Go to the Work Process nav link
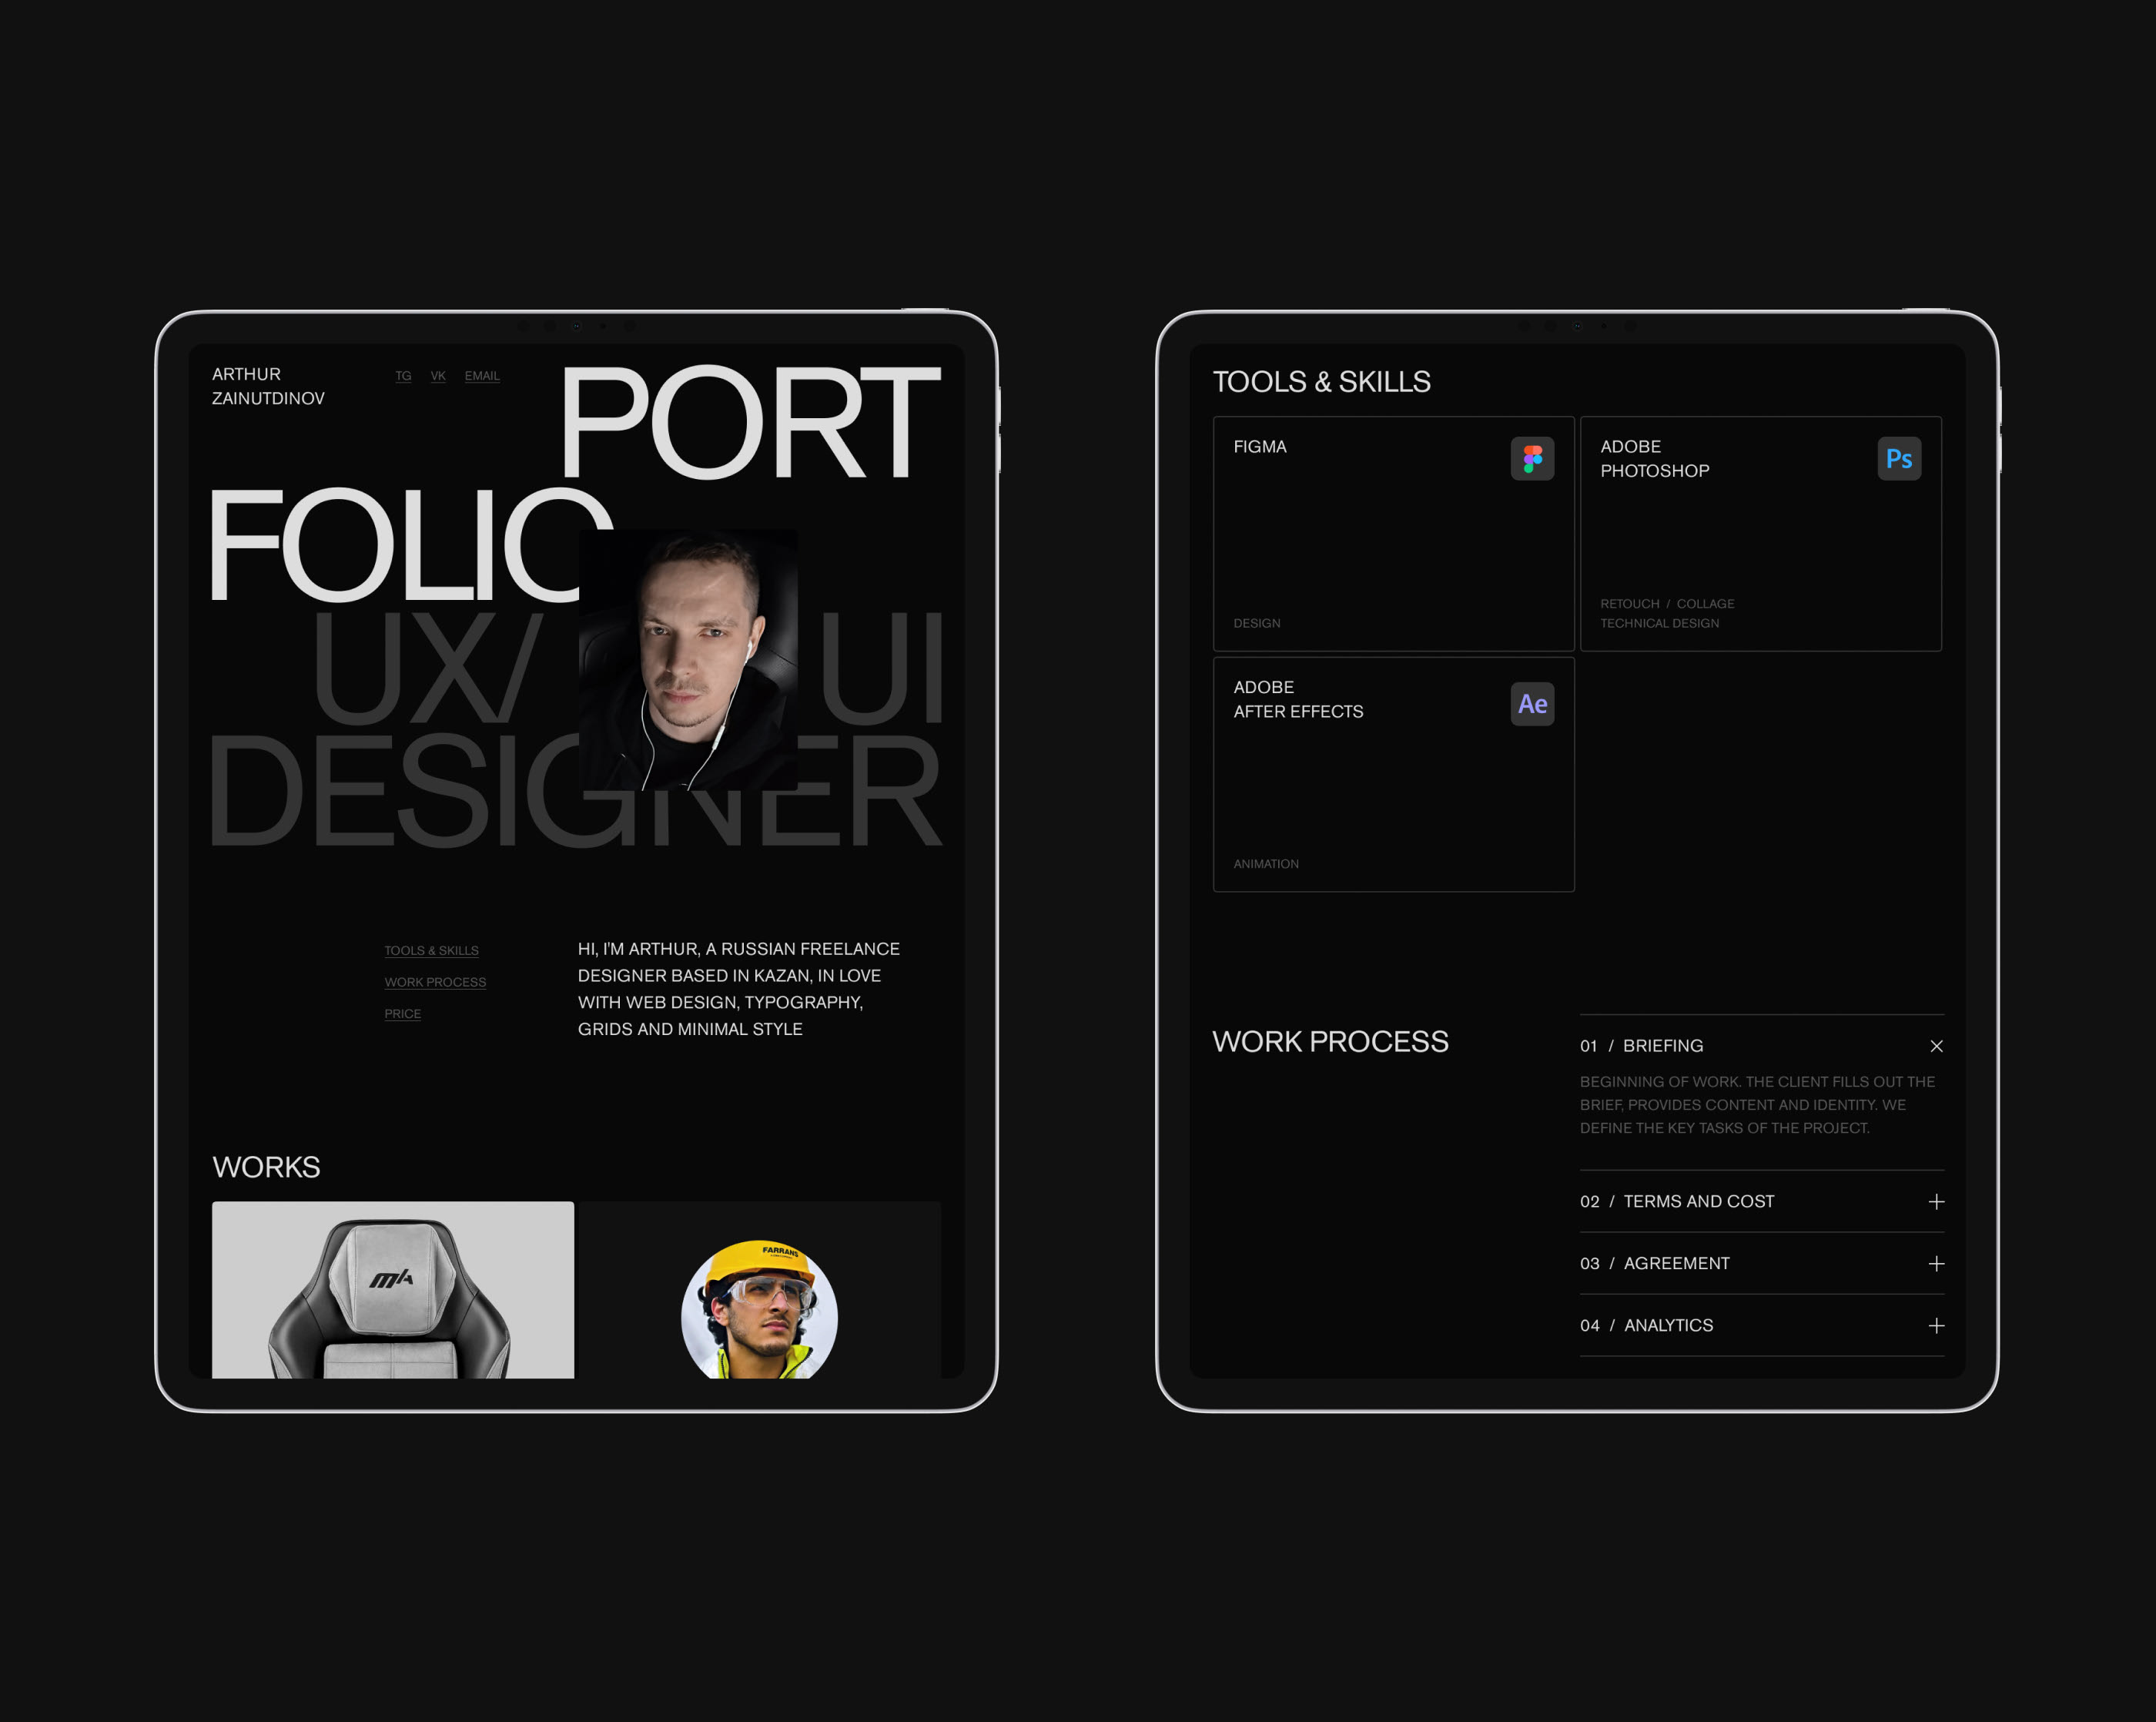2156x1722 pixels. (435, 982)
